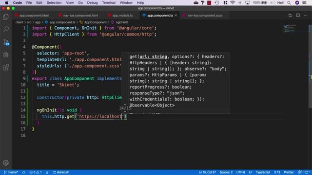Click line number 18 in the gutter

(x=23, y=135)
